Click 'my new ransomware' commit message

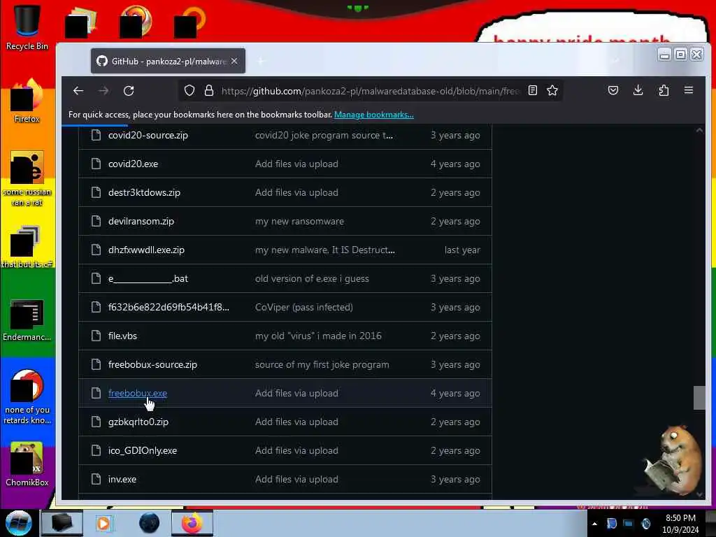[299, 222]
